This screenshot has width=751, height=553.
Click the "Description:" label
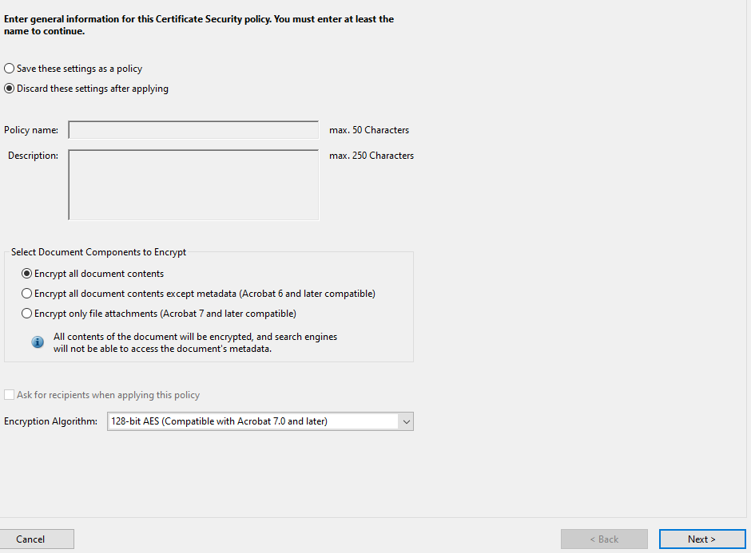pyautogui.click(x=33, y=156)
